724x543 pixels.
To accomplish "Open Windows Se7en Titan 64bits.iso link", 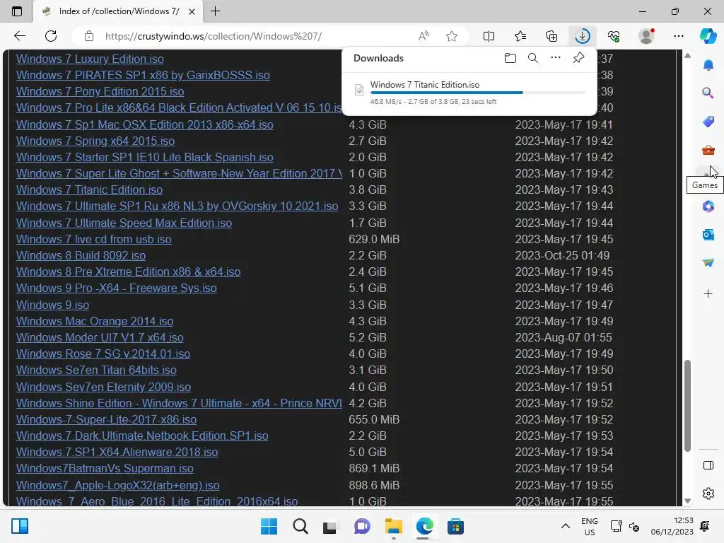I will click(x=96, y=370).
